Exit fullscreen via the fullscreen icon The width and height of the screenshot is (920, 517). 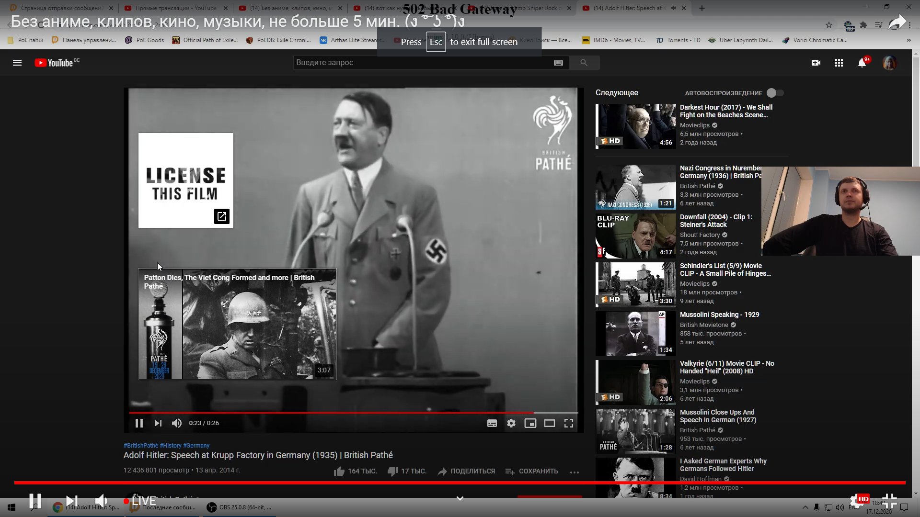coord(569,423)
